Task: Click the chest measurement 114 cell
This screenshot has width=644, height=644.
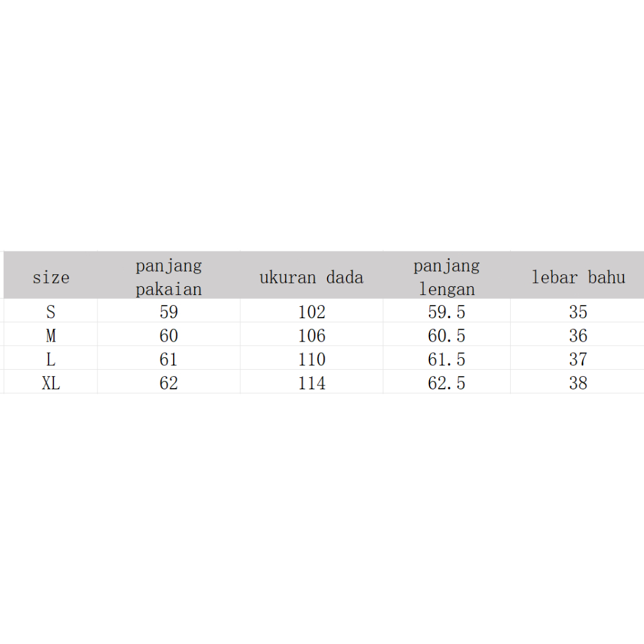Action: pyautogui.click(x=312, y=383)
